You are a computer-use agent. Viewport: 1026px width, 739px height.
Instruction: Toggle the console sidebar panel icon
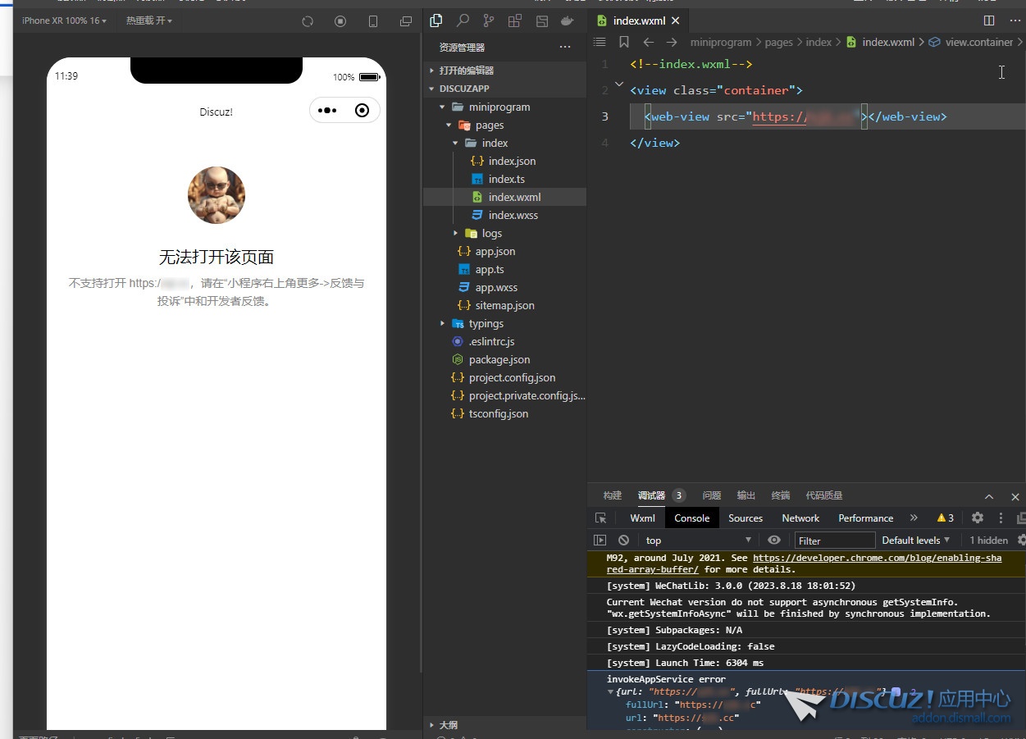tap(600, 541)
